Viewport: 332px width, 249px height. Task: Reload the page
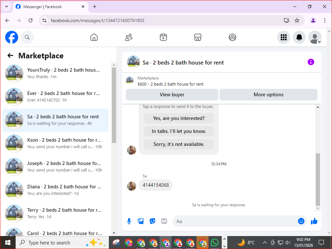point(30,20)
